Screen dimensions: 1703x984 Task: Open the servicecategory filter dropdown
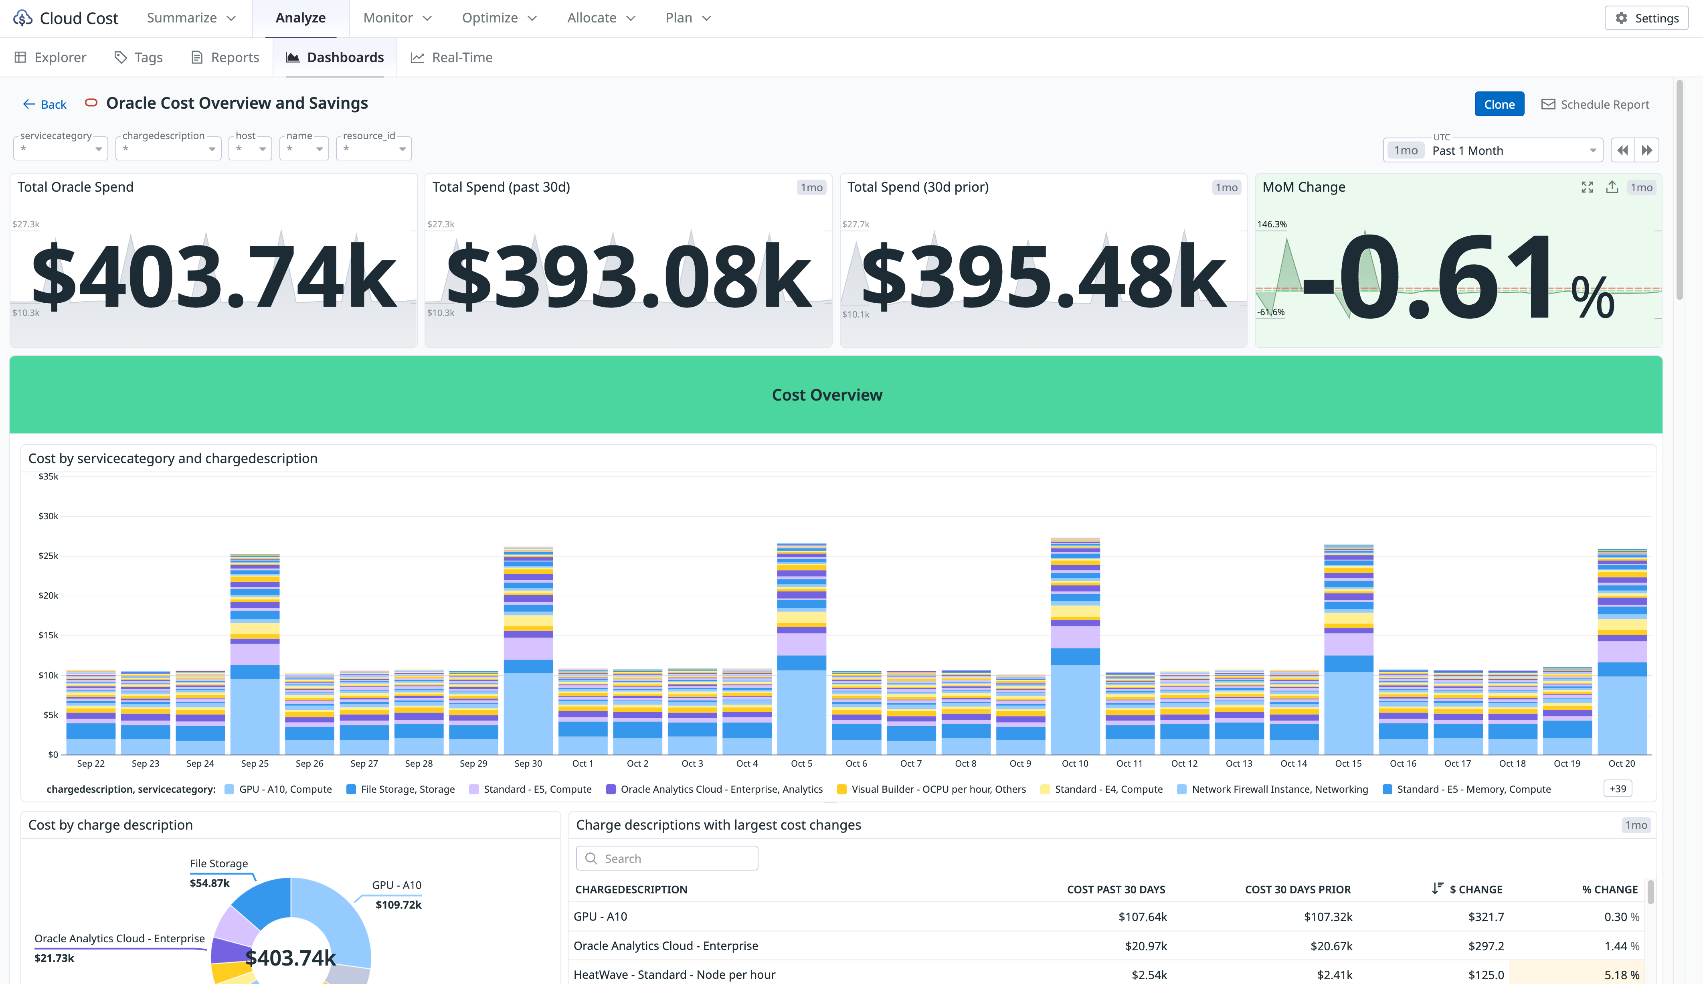coord(61,148)
